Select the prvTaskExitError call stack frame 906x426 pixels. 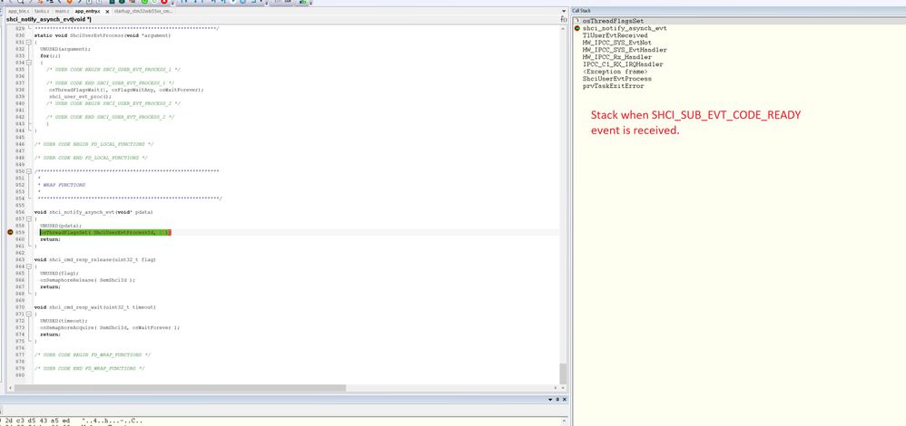coord(613,86)
